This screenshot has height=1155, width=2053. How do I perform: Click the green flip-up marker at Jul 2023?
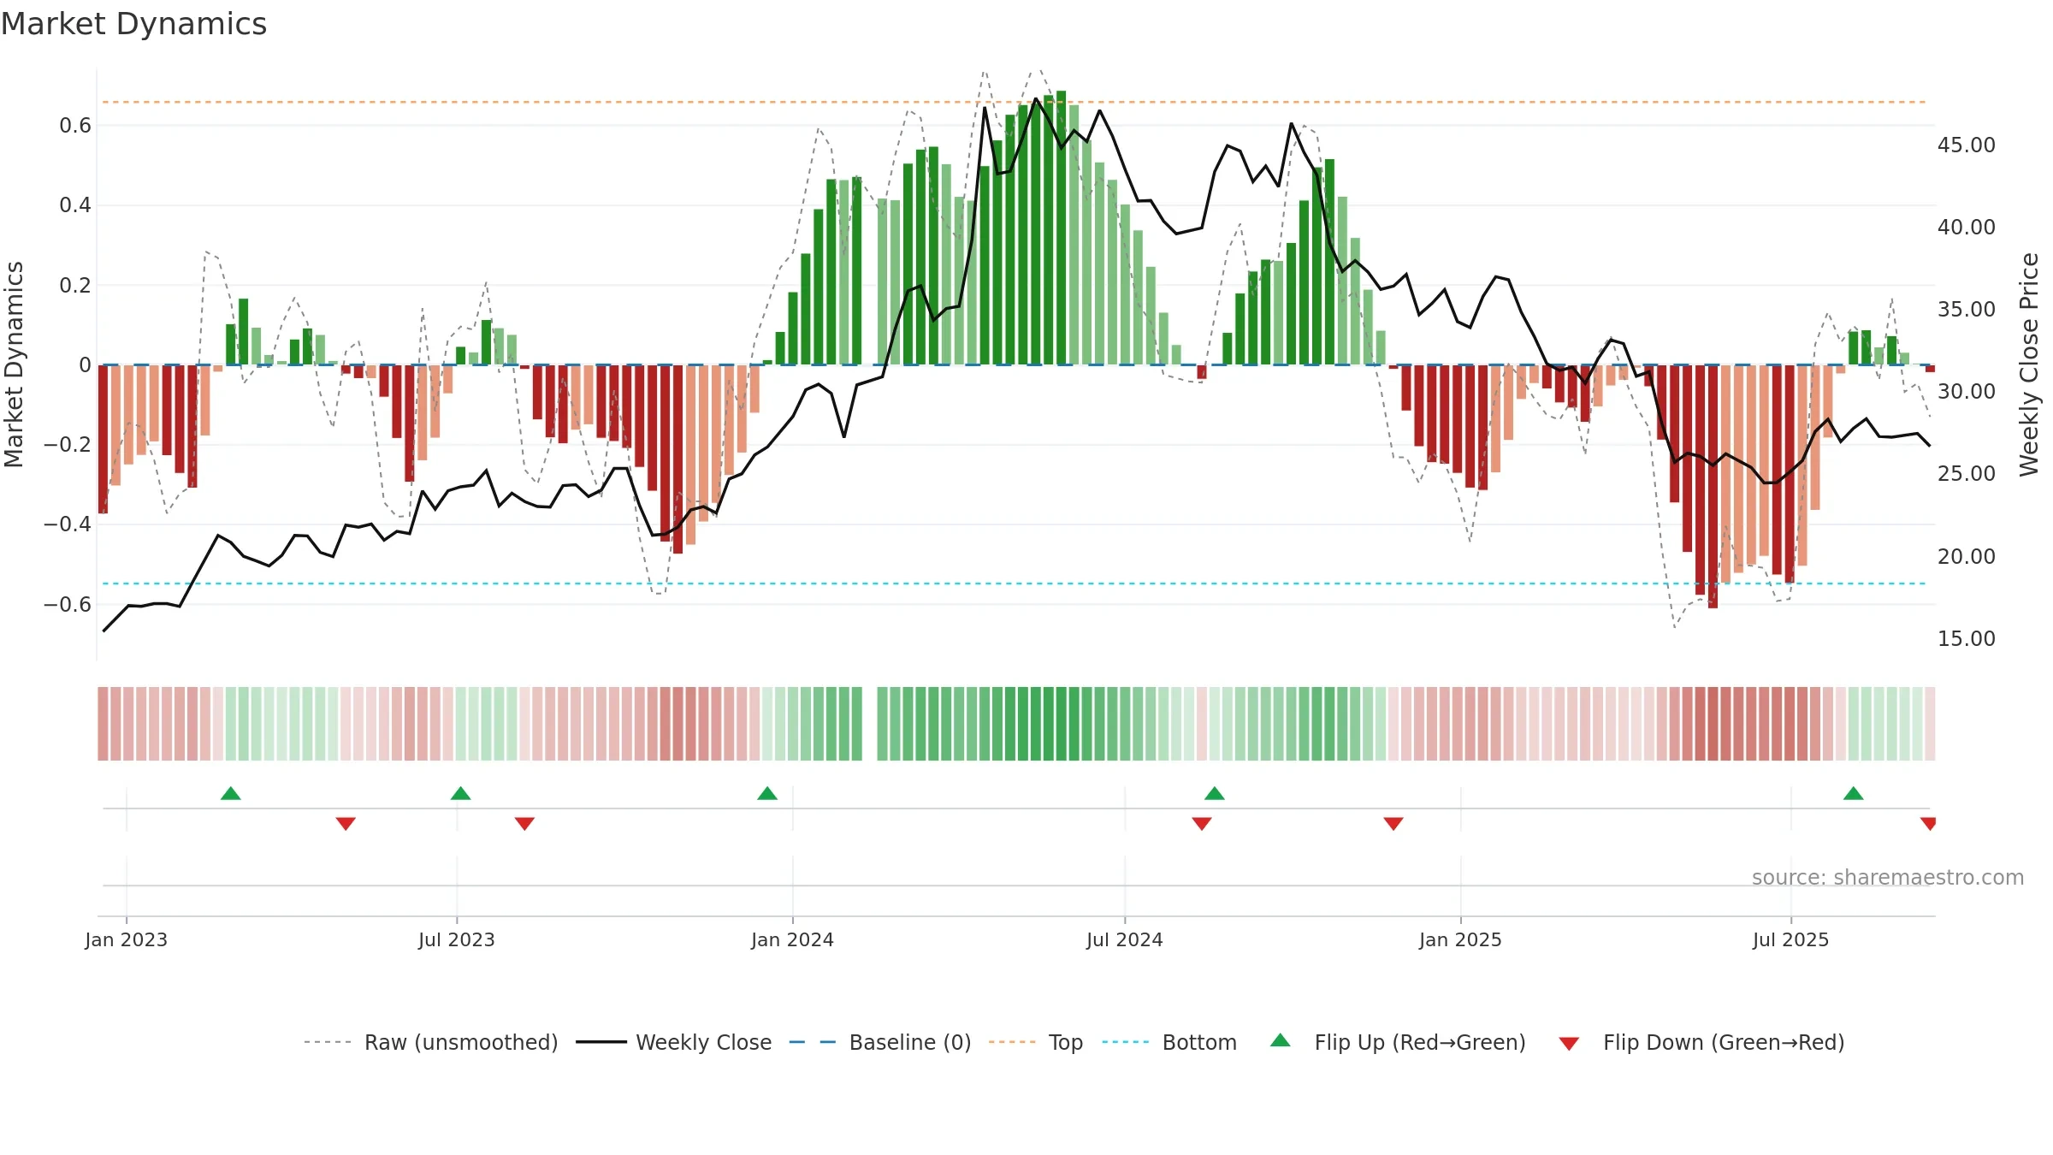[461, 793]
